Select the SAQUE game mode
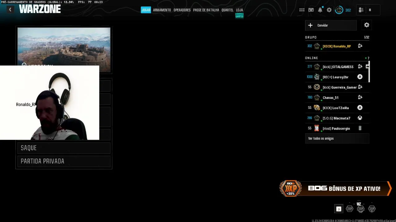This screenshot has width=396, height=222. tap(64, 148)
